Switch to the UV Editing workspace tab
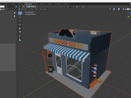This screenshot has width=131, height=98. coord(20,4)
